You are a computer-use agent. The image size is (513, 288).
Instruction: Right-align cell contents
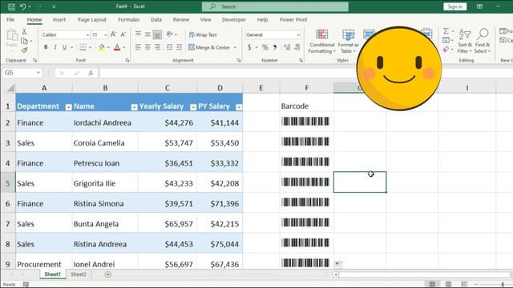tap(157, 47)
